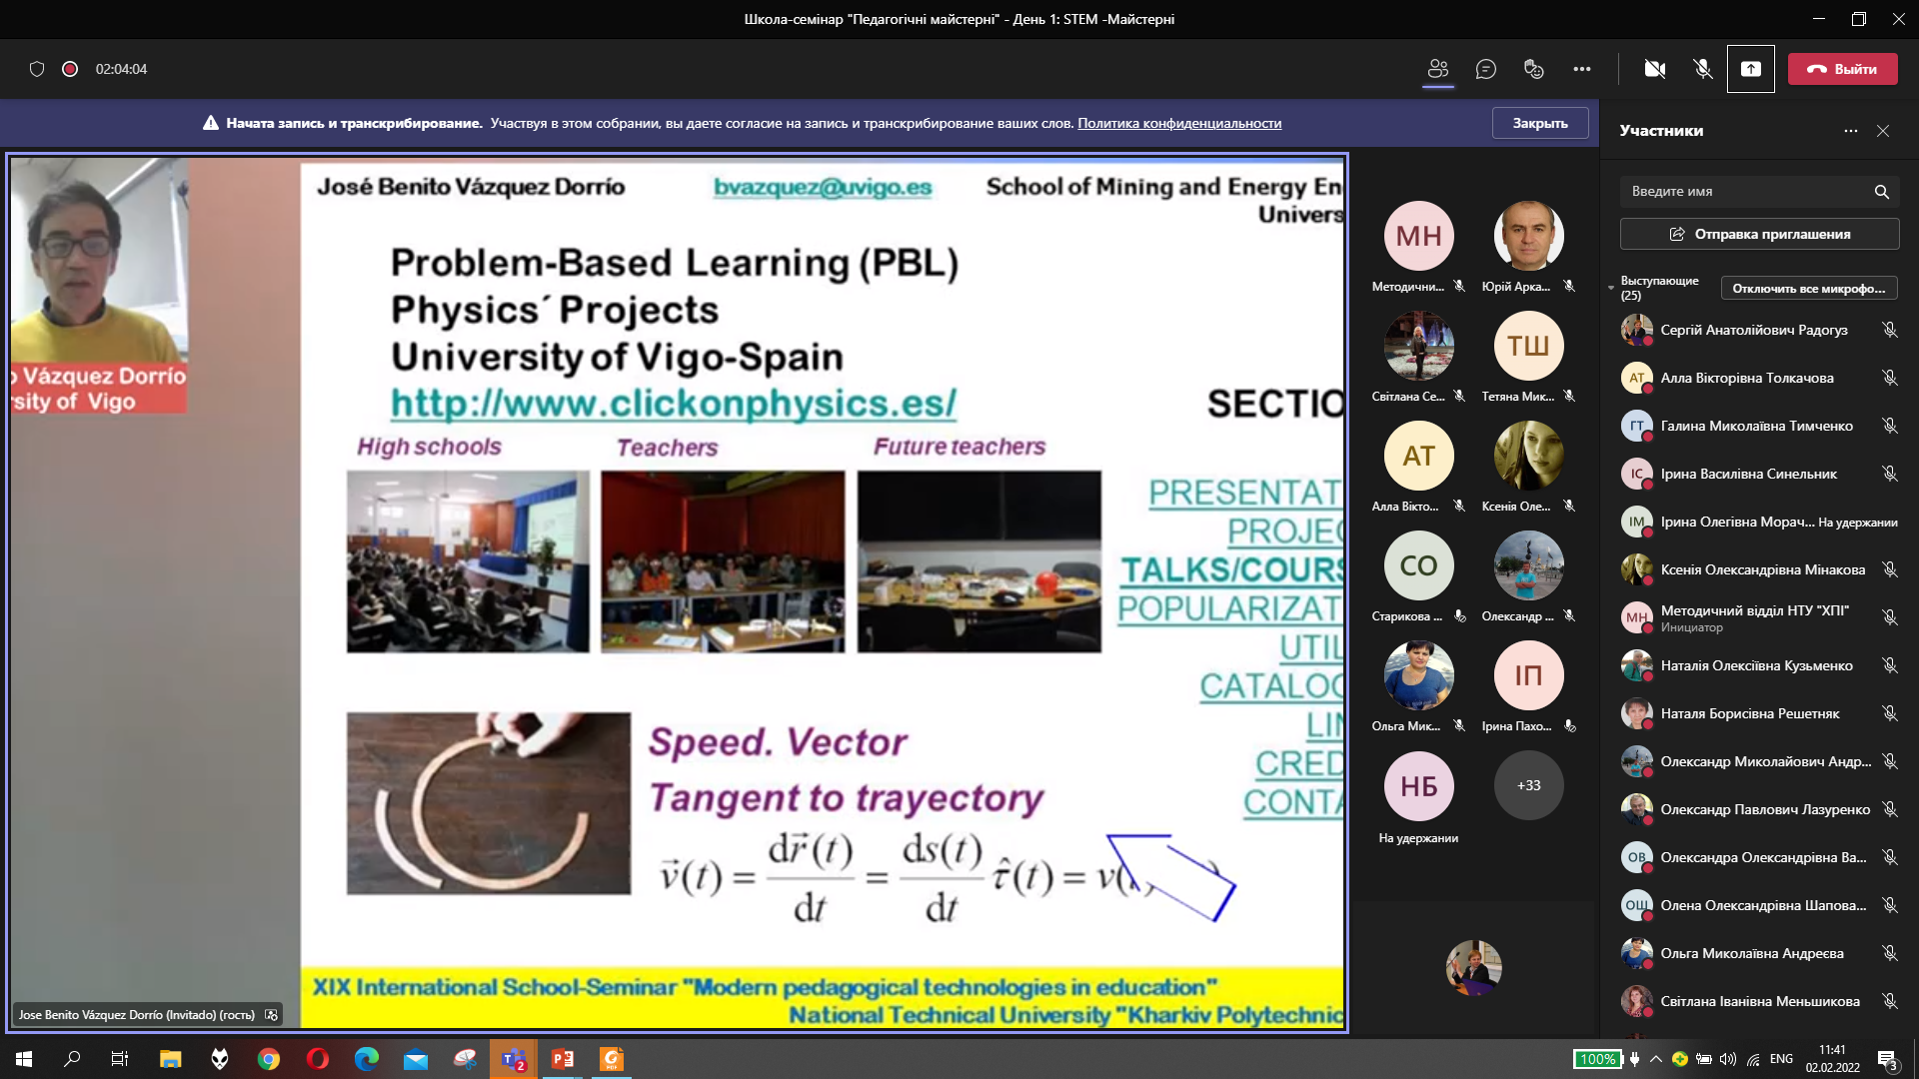Click the clickonphysics.es link on slide
The image size is (1919, 1079).
[673, 403]
